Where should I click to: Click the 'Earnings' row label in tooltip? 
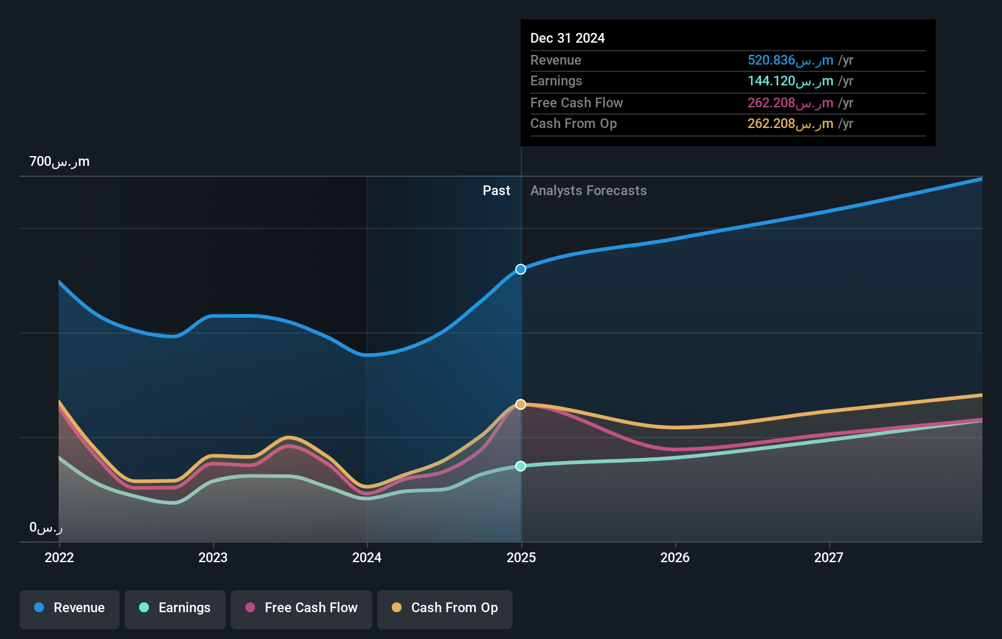point(556,80)
